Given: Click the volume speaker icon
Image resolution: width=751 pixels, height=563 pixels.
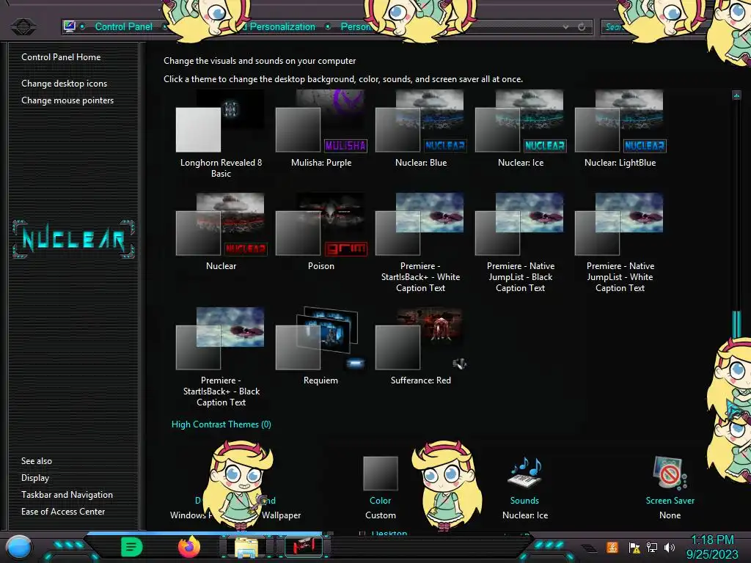Looking at the screenshot, I should 669,547.
